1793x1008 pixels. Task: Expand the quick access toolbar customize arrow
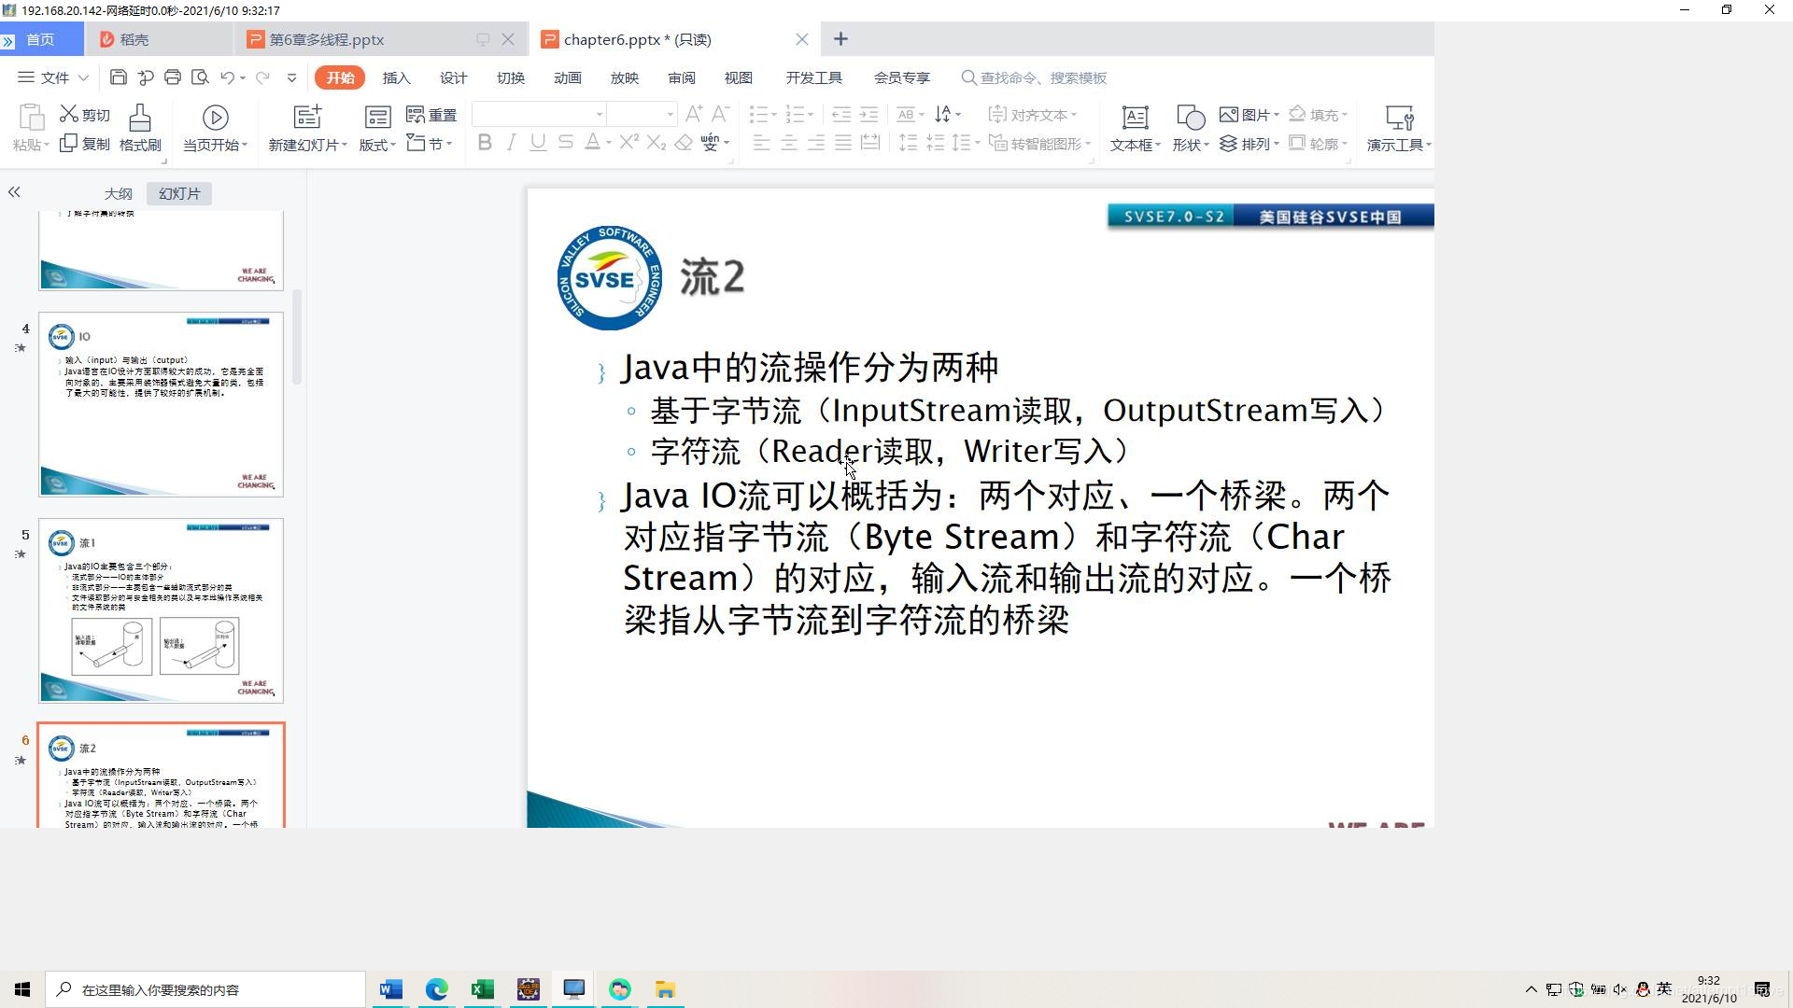[291, 77]
